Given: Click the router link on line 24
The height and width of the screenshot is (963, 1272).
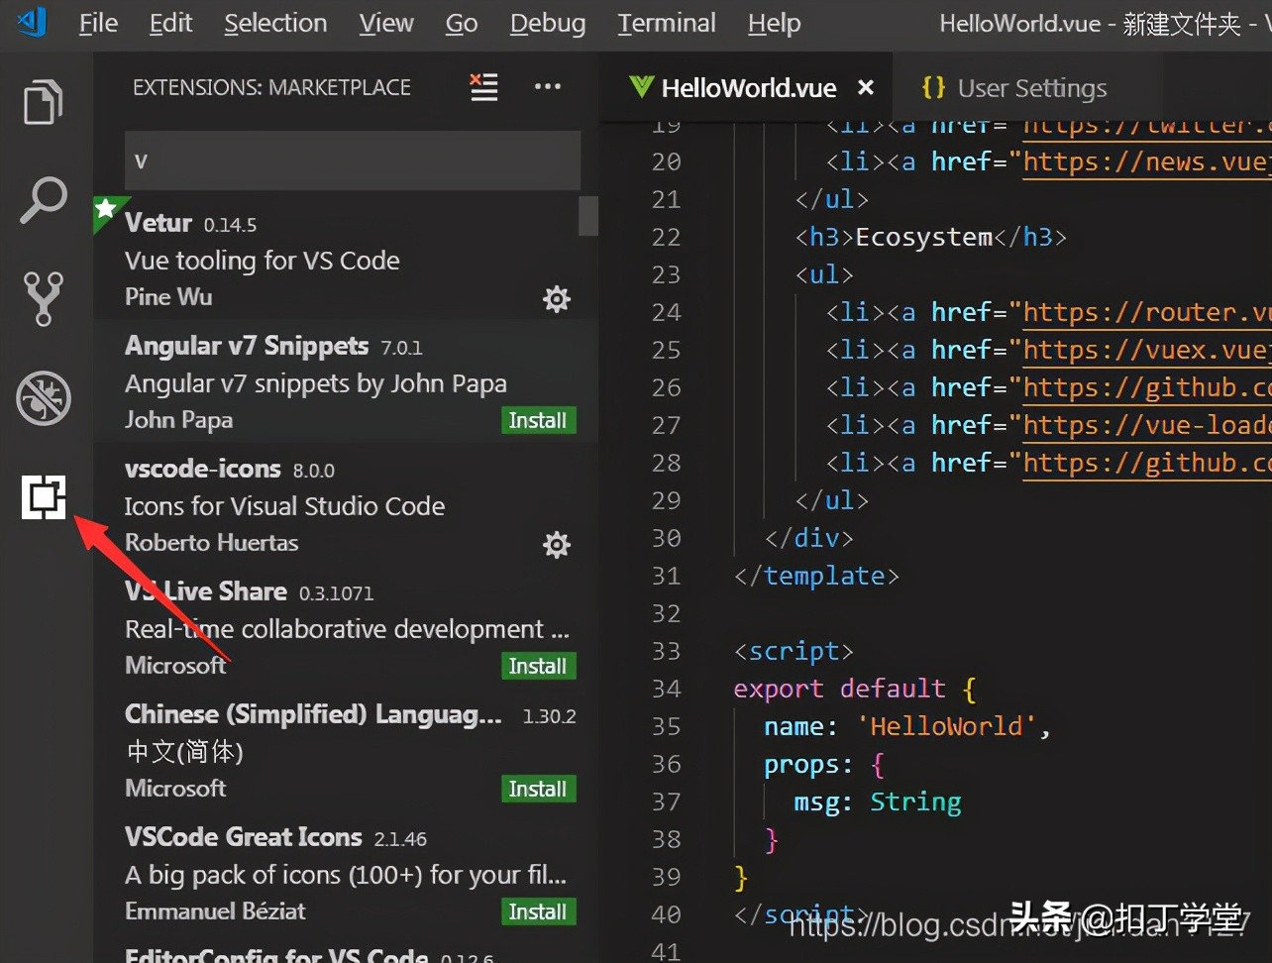Looking at the screenshot, I should [1147, 313].
